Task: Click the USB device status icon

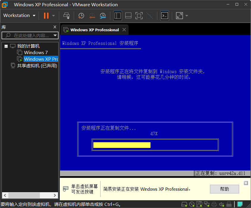Action: pyautogui.click(x=229, y=204)
